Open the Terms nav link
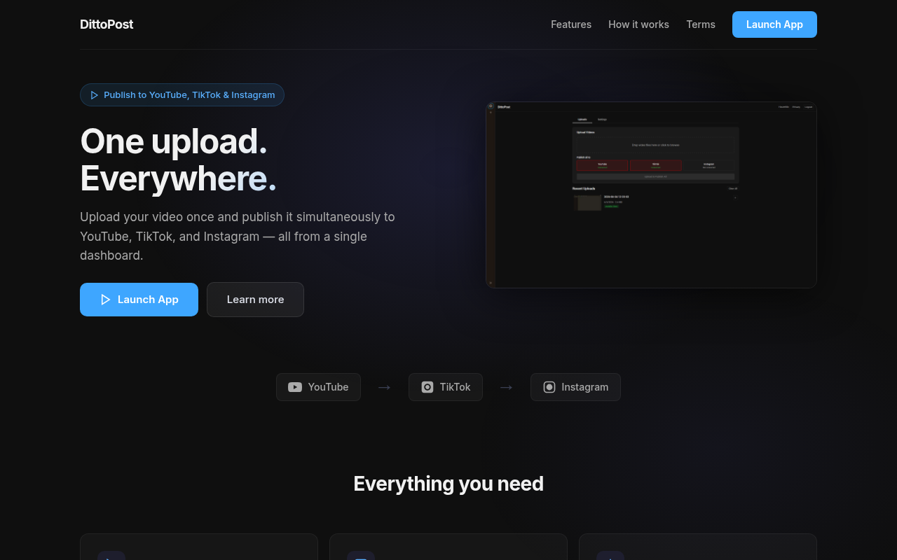 [701, 24]
